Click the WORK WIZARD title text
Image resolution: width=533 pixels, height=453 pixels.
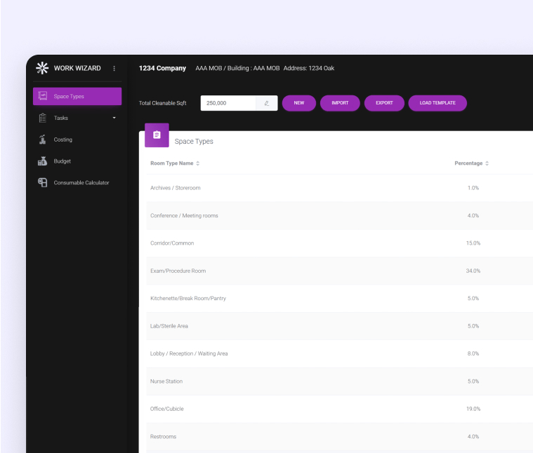point(77,68)
